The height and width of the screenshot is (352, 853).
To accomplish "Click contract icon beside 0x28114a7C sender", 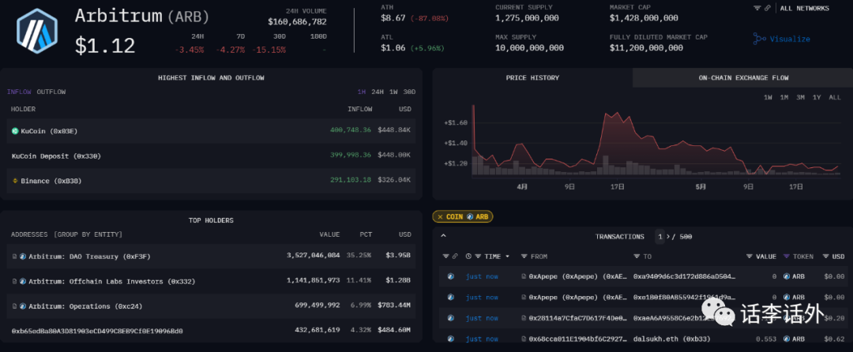I will coord(524,318).
